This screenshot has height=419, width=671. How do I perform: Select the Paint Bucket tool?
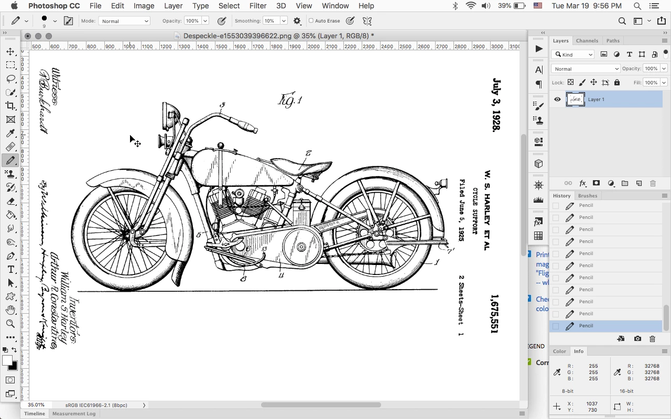(10, 215)
